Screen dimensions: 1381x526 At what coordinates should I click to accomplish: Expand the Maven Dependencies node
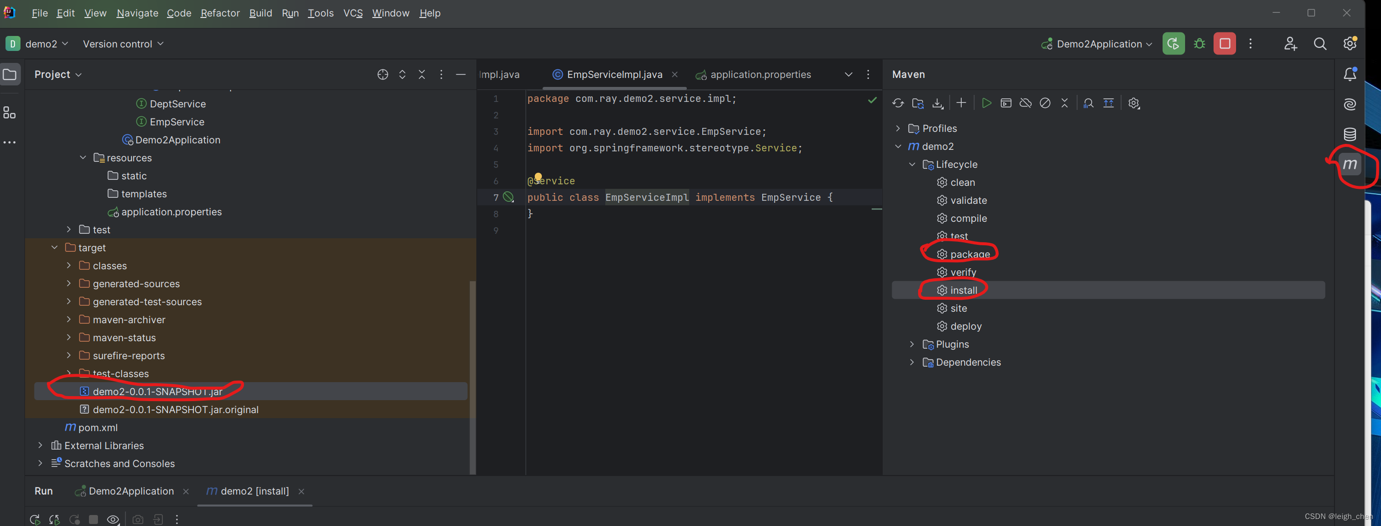[912, 362]
